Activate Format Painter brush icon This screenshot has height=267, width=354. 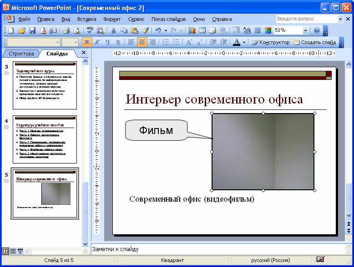pos(145,30)
